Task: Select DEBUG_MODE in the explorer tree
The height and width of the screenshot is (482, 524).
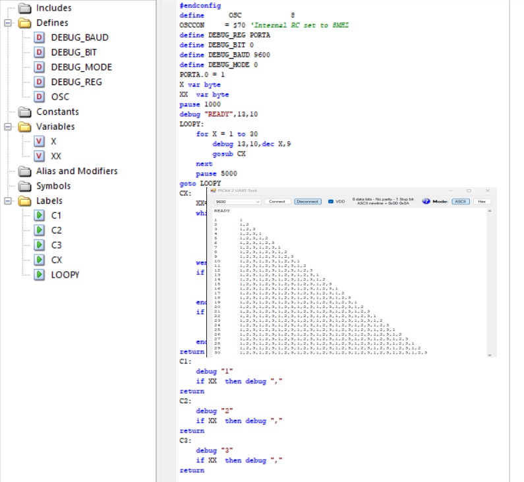Action: pyautogui.click(x=81, y=67)
